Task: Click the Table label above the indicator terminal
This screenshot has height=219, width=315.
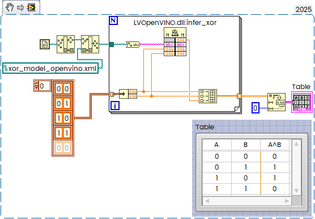Action: tap(301, 87)
